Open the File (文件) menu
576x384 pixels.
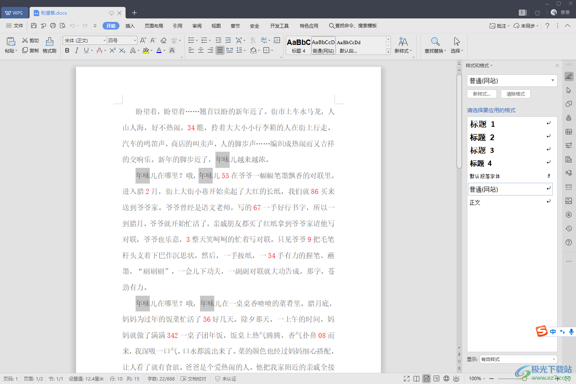(15, 26)
